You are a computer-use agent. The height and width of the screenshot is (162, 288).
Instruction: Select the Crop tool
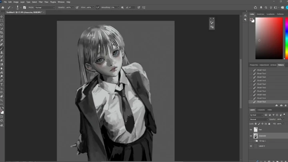pyautogui.click(x=2, y=32)
